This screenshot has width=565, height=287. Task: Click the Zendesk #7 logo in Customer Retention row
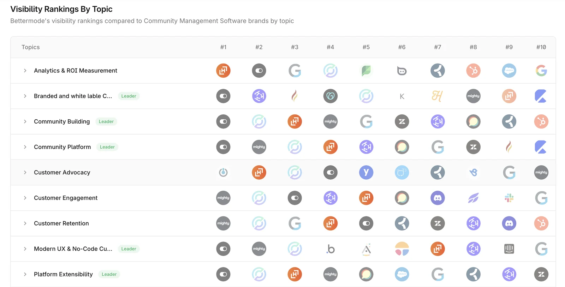(438, 223)
